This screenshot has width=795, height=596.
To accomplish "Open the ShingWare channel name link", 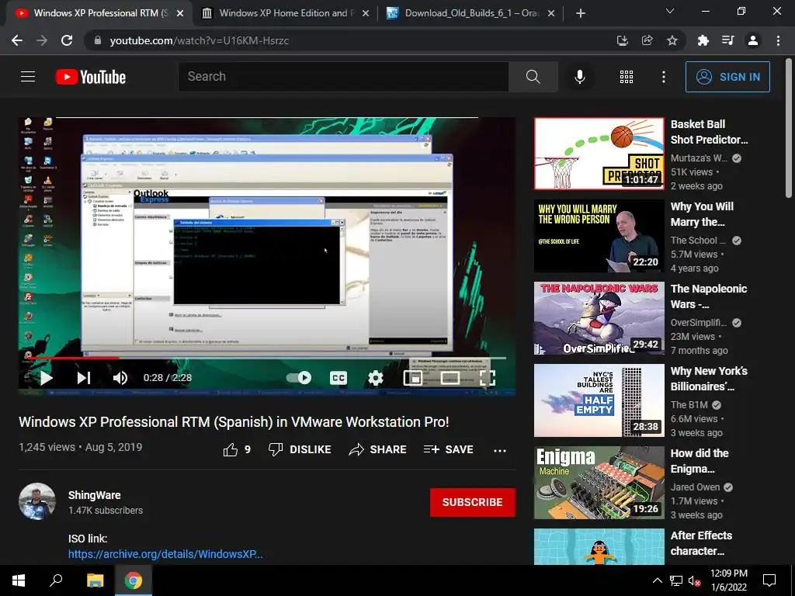I will click(x=94, y=495).
